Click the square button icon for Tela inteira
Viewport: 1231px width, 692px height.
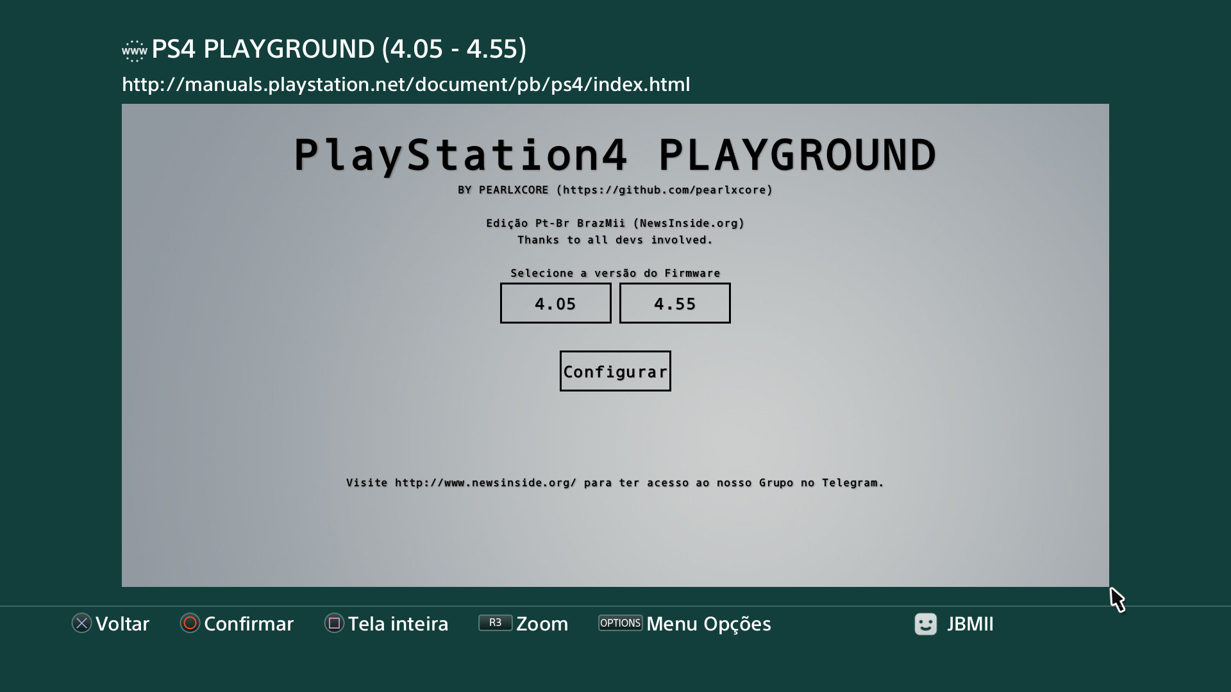[334, 623]
